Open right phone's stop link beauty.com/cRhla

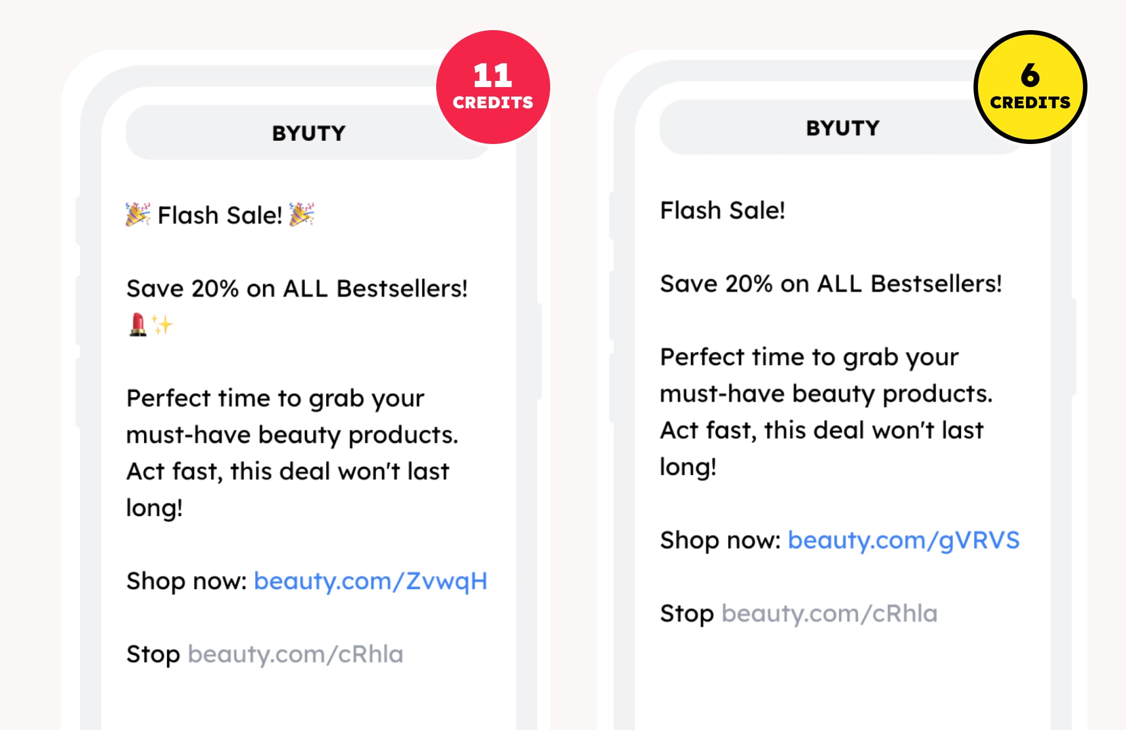(829, 613)
